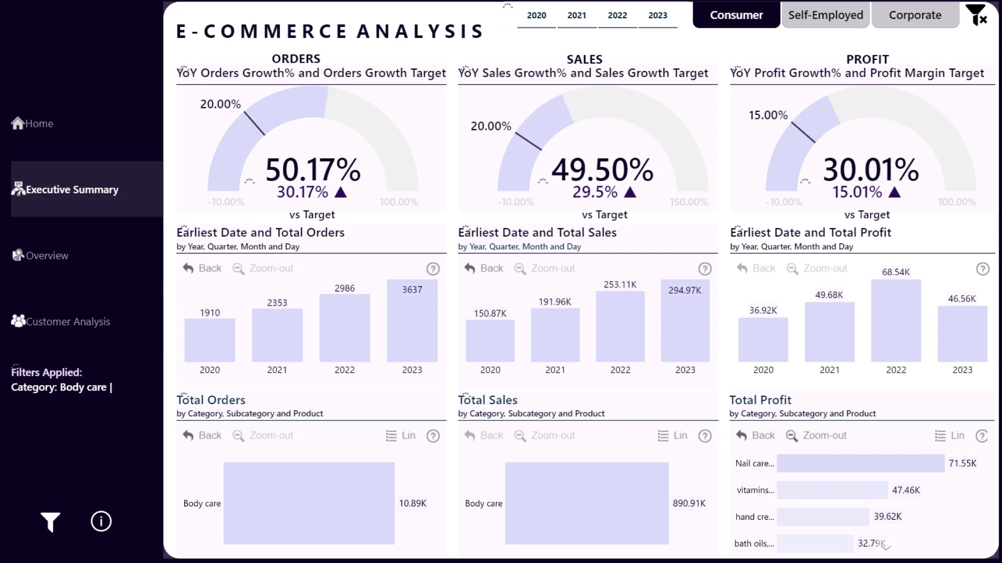Open the filter pane funnel icon
This screenshot has width=1002, height=563.
click(51, 522)
